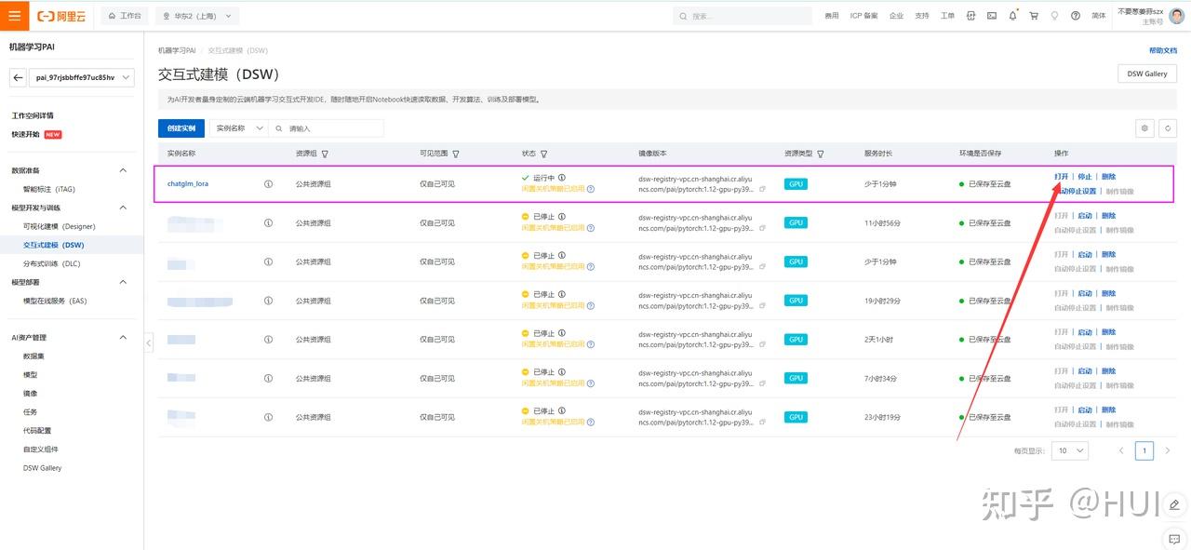
Task: Open the help question mark icon
Action: coord(1076,16)
